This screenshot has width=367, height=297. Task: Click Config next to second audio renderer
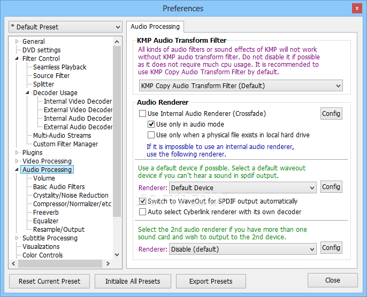tap(331, 248)
